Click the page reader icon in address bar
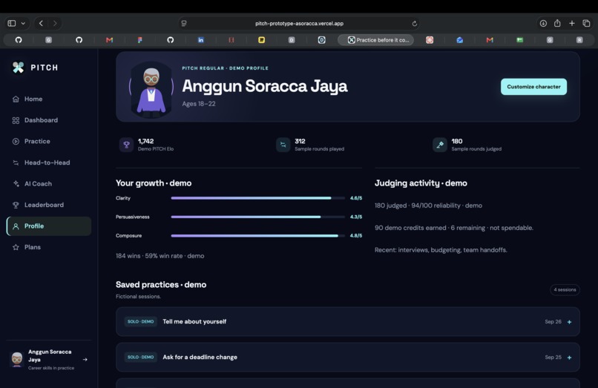This screenshot has width=598, height=388. 184,23
